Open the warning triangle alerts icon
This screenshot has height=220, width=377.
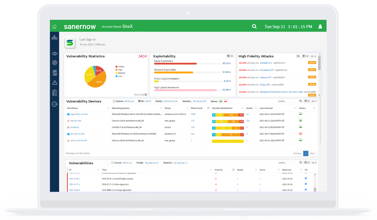coord(54,83)
